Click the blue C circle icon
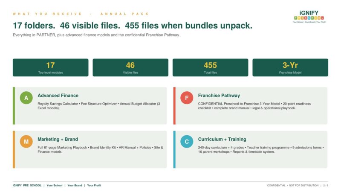Viewport: 341px width, 192px height. [187, 142]
